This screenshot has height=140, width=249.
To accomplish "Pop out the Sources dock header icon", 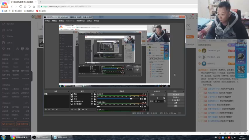I will [95, 91].
